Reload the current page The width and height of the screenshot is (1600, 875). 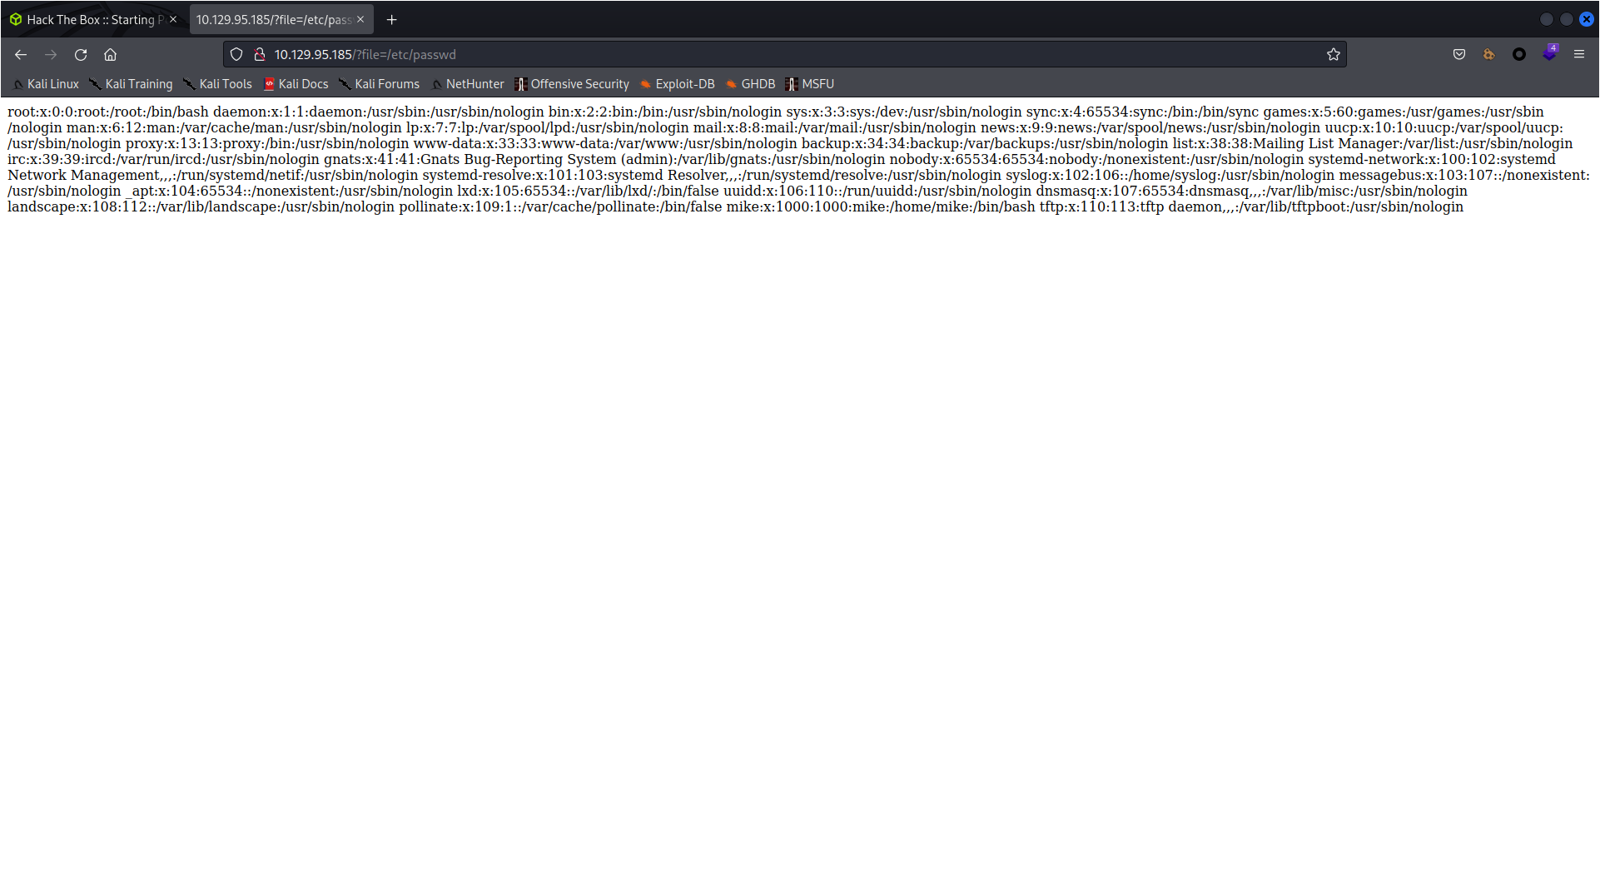(81, 55)
